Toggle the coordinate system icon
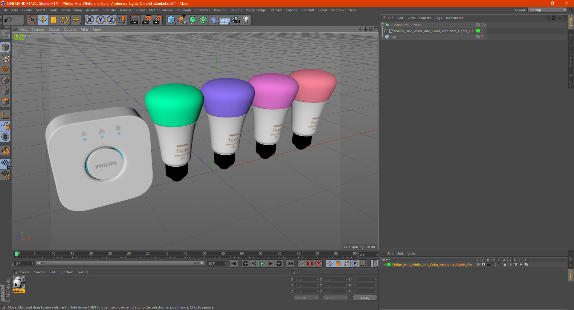Viewport: 574px width, 310px height. [122, 20]
